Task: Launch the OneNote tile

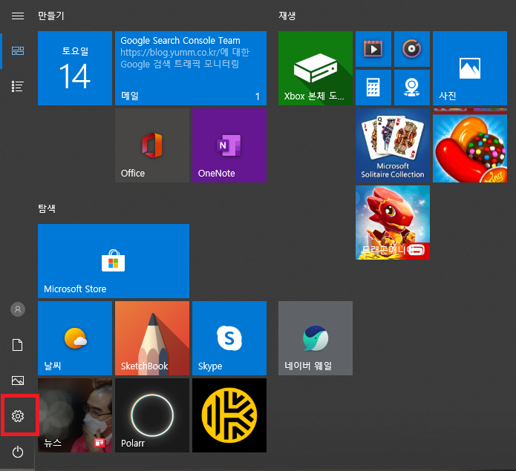Action: click(x=229, y=145)
